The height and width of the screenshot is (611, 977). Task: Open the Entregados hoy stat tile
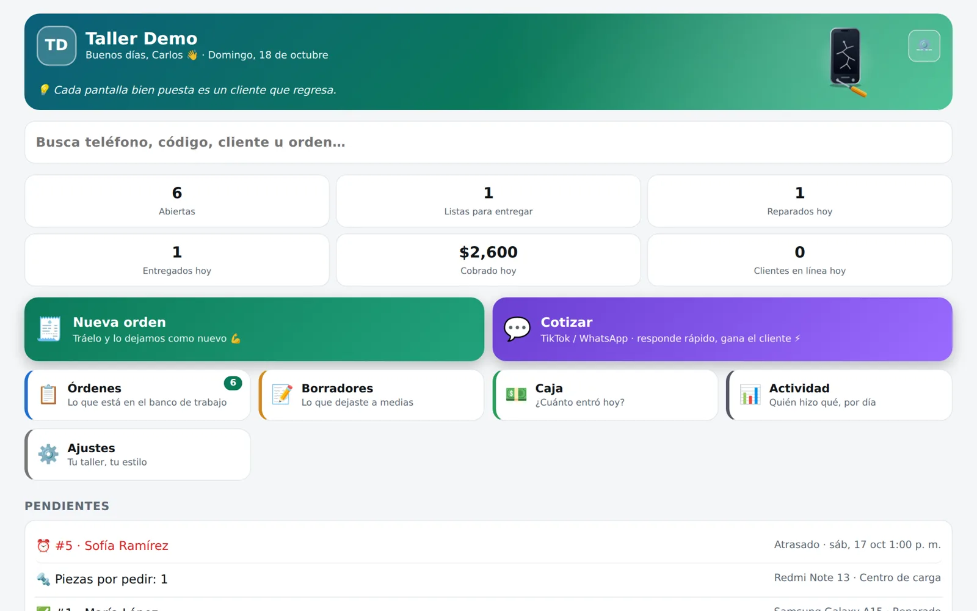[x=177, y=260]
